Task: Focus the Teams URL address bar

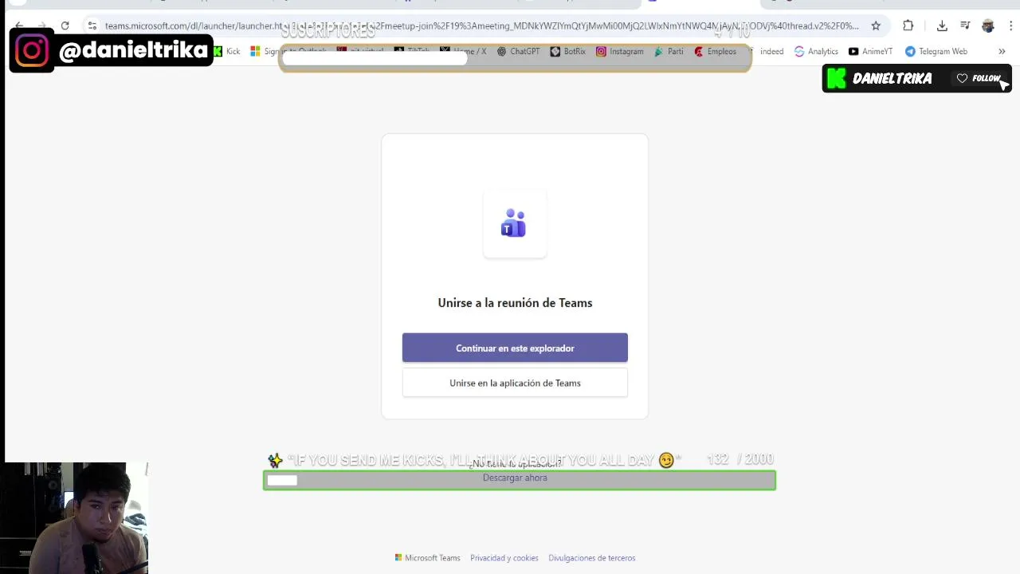Action: click(482, 26)
